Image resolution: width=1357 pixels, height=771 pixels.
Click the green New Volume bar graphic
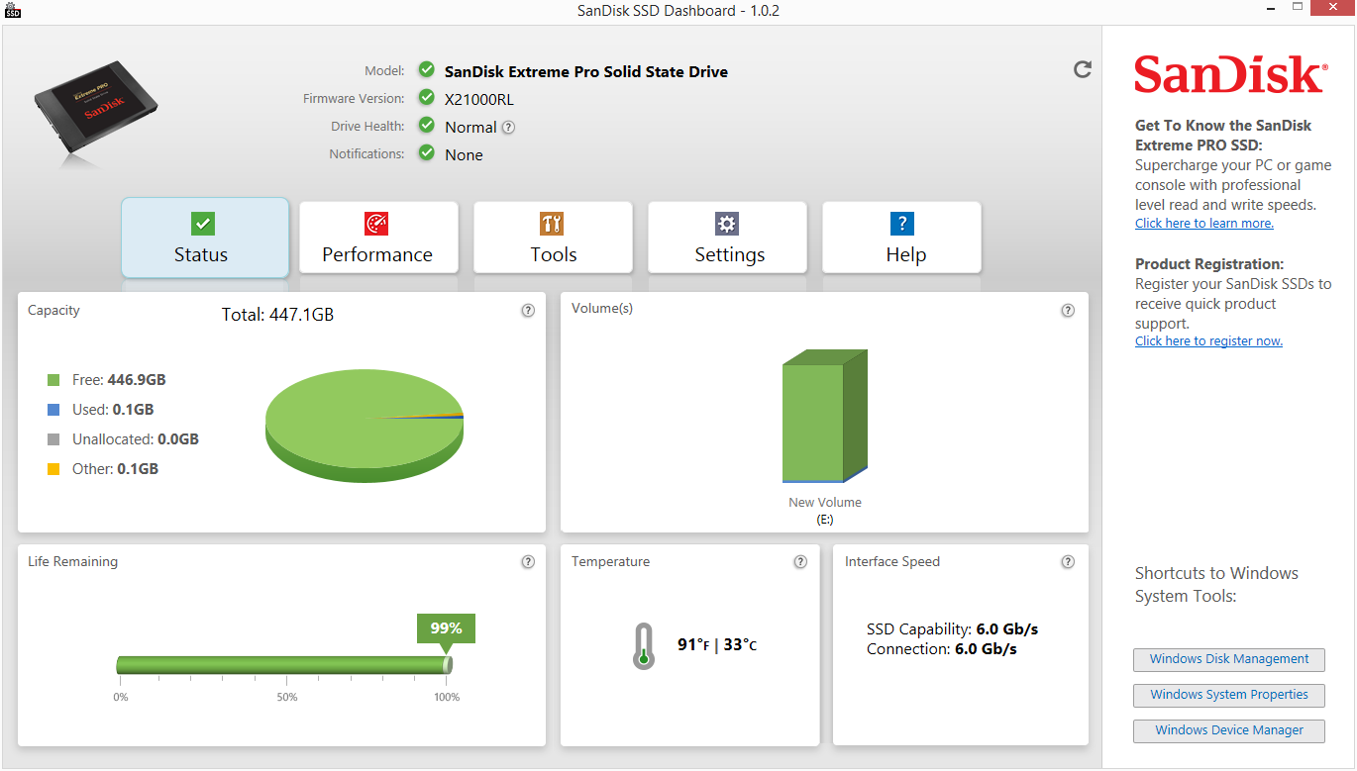825,416
